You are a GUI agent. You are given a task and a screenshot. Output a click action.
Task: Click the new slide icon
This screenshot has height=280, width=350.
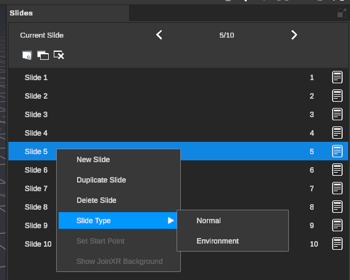click(x=27, y=56)
